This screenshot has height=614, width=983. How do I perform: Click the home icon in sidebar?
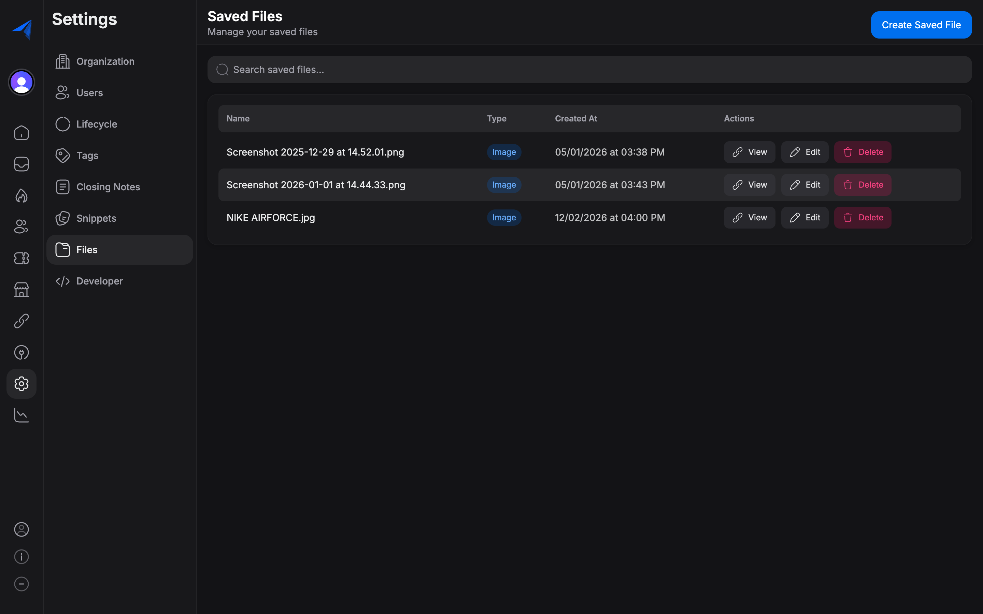[x=21, y=133]
